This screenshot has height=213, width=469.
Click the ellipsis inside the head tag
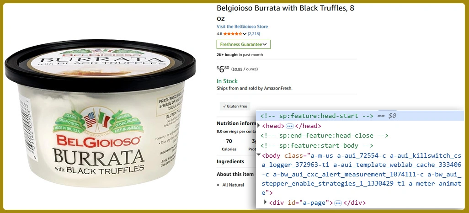[x=290, y=126]
